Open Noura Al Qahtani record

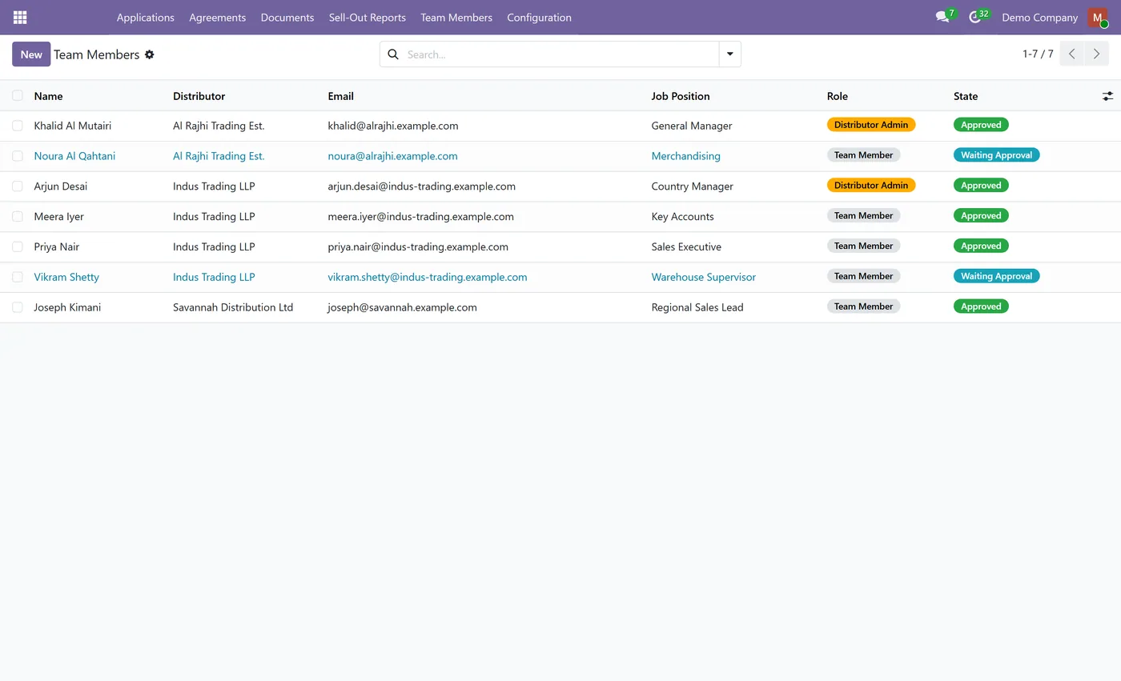click(74, 156)
